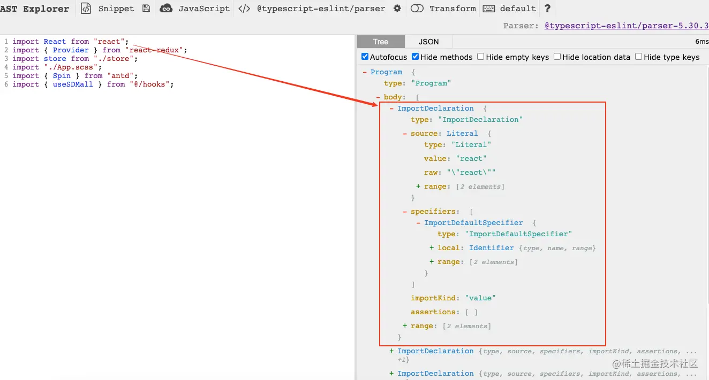This screenshot has height=380, width=709.
Task: Enable Hide location data checkbox
Action: (x=557, y=57)
